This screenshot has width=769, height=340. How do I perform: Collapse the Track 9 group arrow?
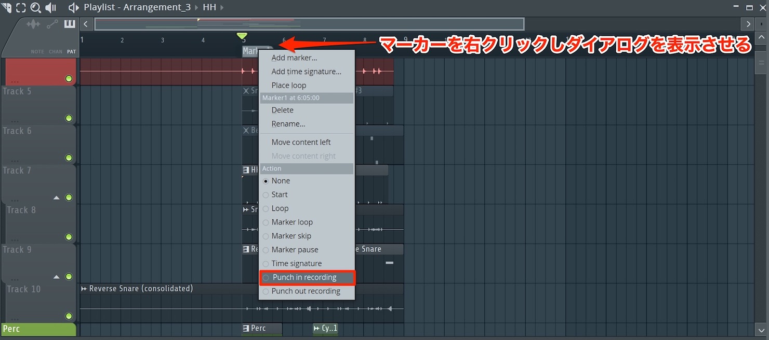click(57, 277)
